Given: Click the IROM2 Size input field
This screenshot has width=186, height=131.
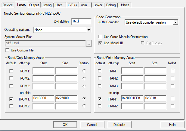Looking at the screenshot, I should 66,106.
